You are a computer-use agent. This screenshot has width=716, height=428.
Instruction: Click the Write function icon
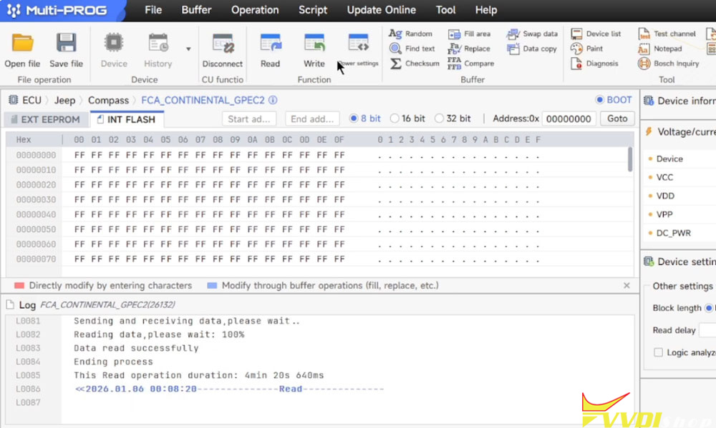314,44
